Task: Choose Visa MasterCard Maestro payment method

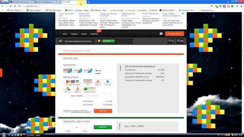Action: [x=73, y=81]
